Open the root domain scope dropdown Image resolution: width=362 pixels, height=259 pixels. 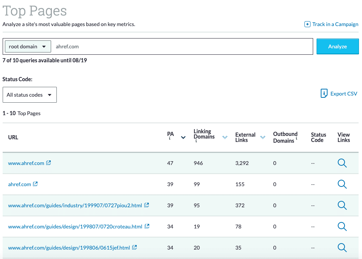click(28, 46)
